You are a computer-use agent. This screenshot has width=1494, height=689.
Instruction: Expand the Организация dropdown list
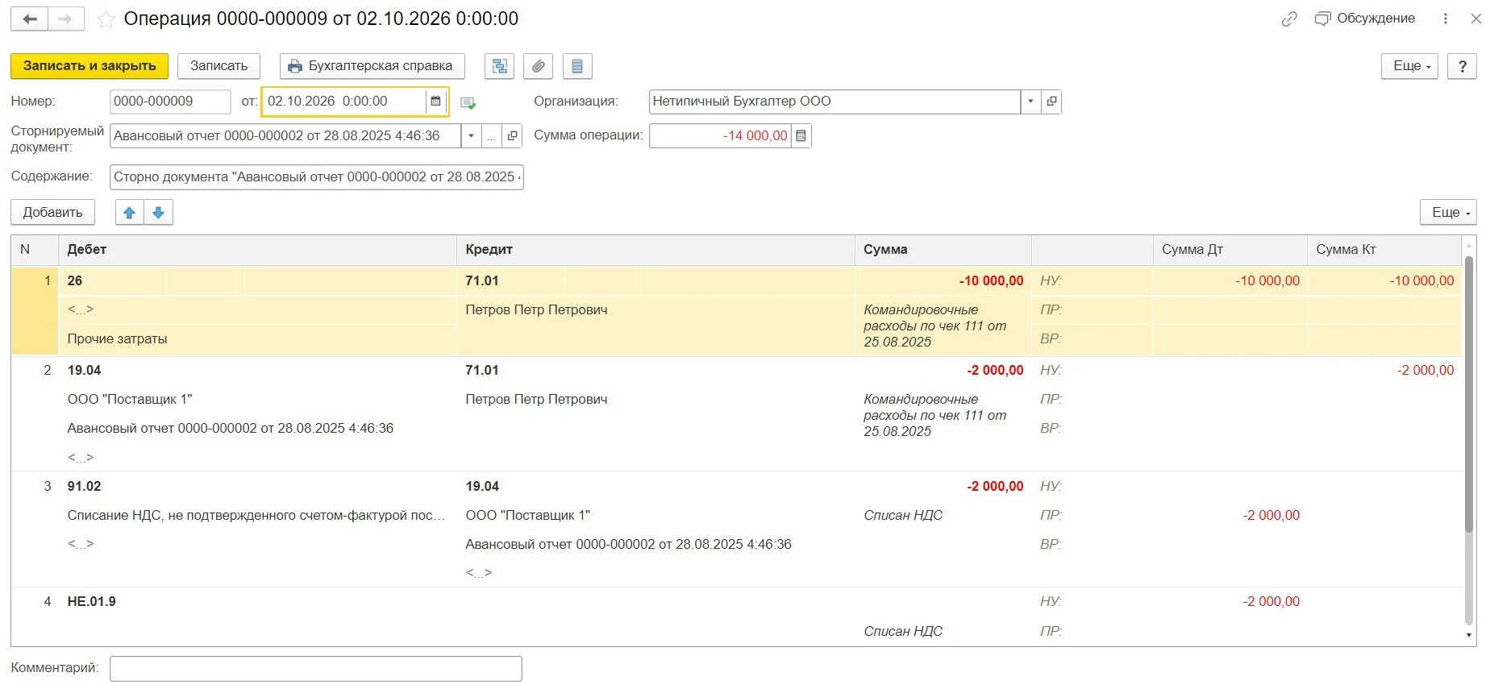click(1030, 102)
